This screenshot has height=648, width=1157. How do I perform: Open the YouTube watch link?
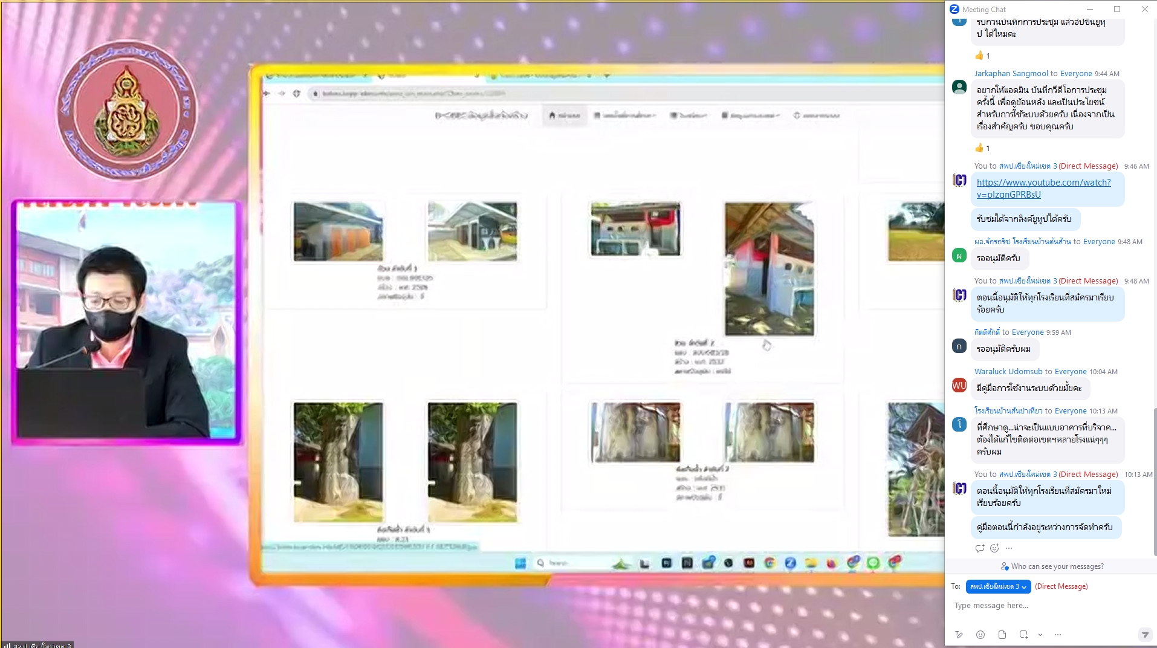(x=1043, y=188)
